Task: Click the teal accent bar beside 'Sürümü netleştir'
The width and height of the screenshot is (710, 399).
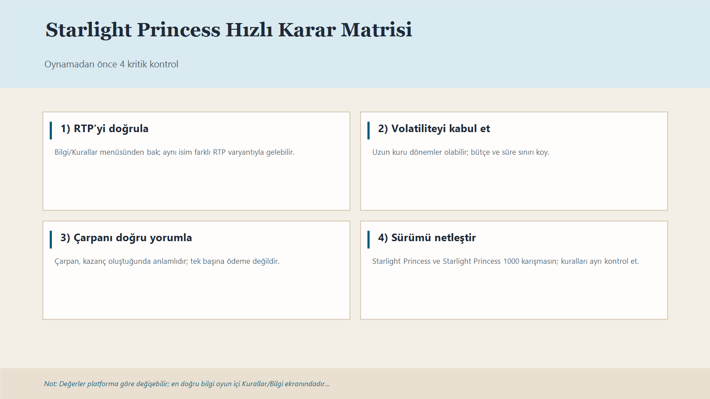Action: [x=369, y=237]
